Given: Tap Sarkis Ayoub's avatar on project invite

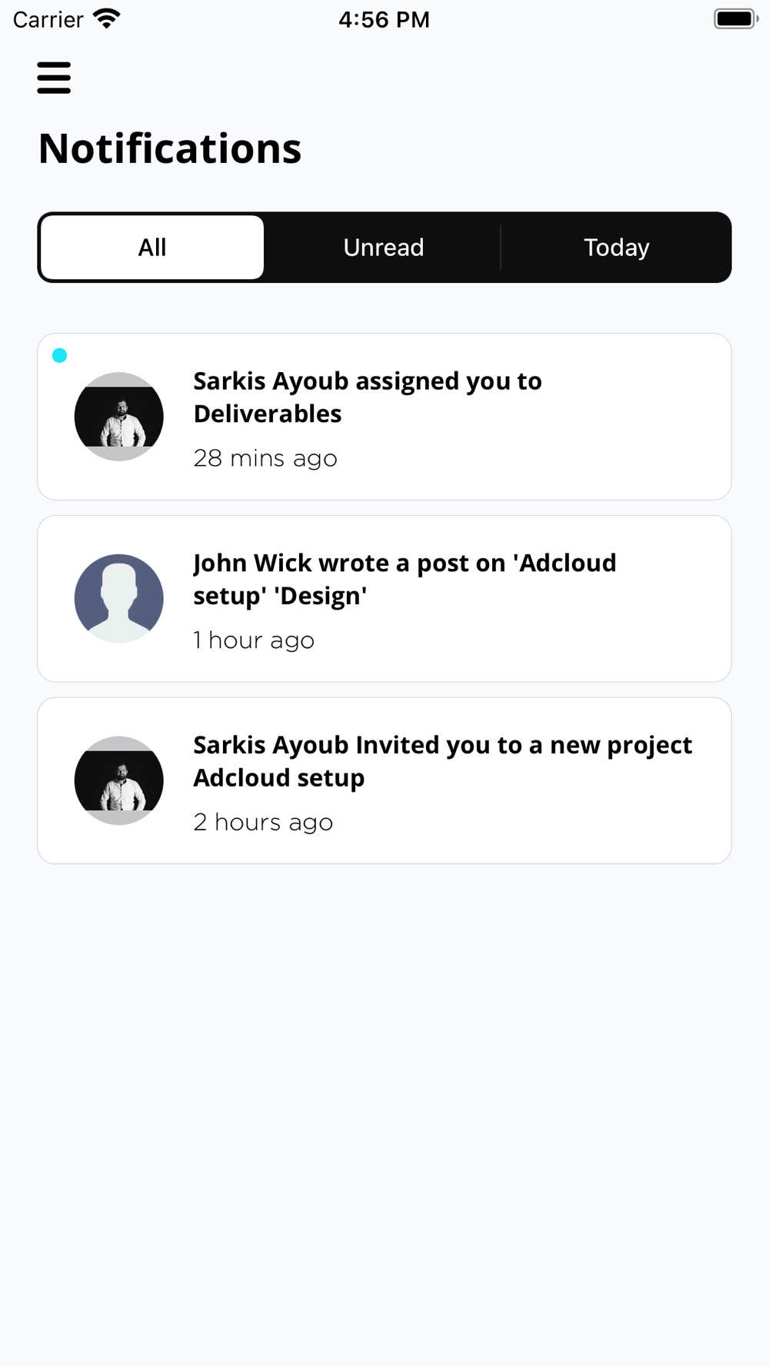Looking at the screenshot, I should pyautogui.click(x=119, y=781).
